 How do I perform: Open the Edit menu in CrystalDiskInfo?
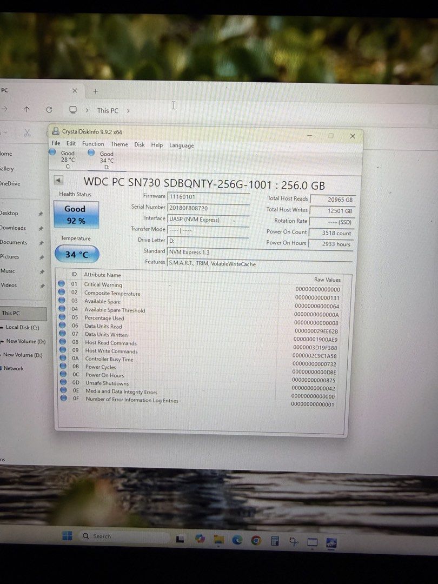coord(71,143)
